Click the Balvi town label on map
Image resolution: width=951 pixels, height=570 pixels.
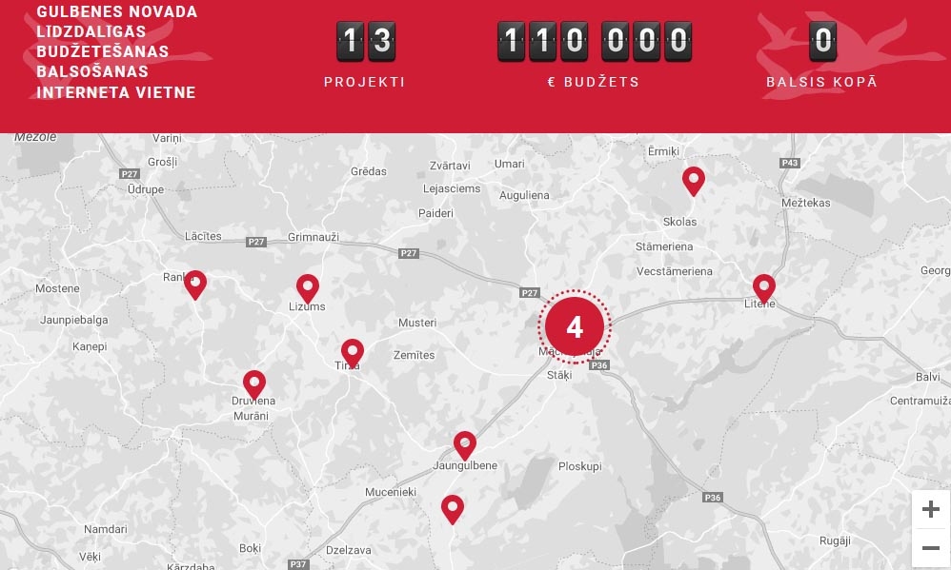927,377
